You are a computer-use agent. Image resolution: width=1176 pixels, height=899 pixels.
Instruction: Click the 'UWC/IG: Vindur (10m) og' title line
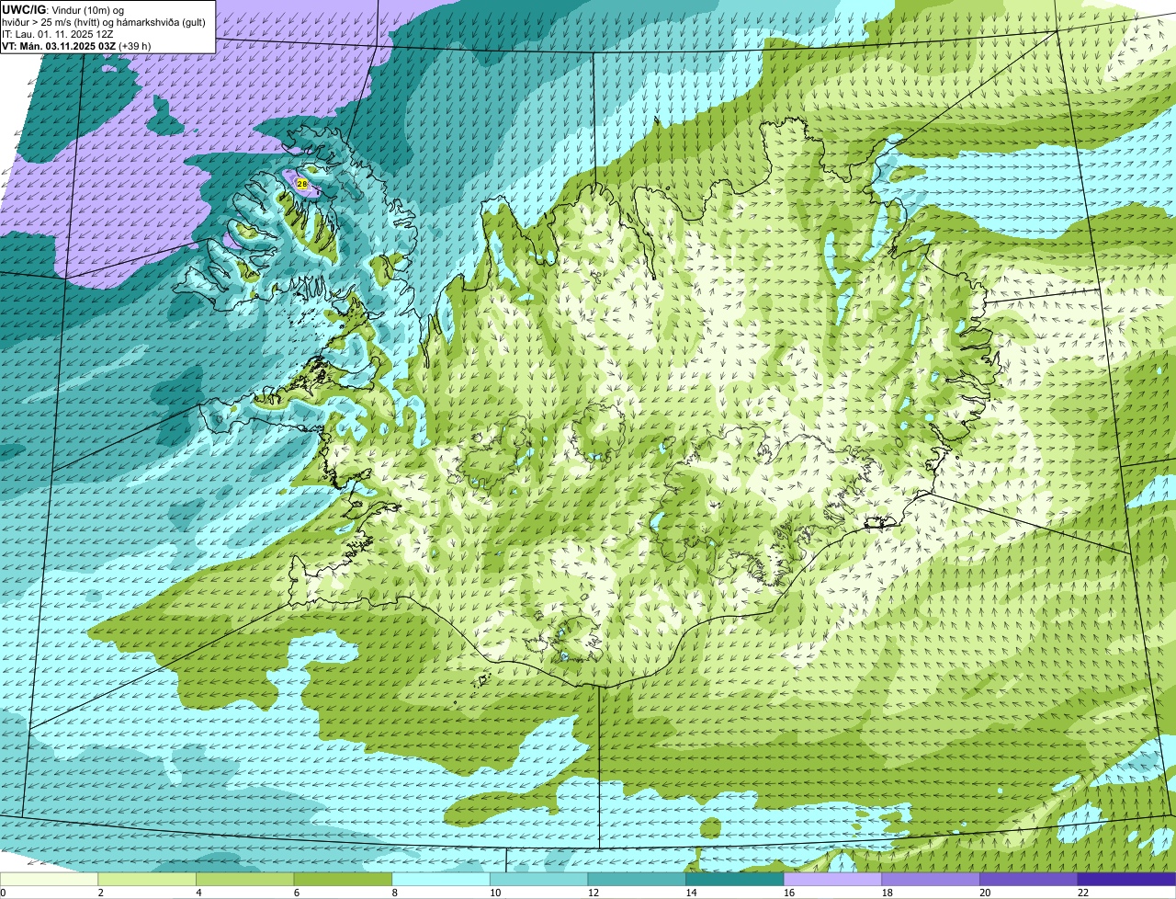point(63,9)
